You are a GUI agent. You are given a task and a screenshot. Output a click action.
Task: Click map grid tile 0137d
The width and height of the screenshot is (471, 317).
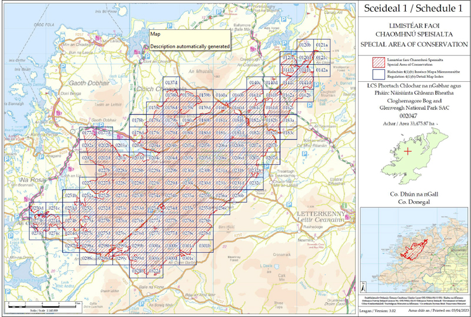(x=171, y=83)
